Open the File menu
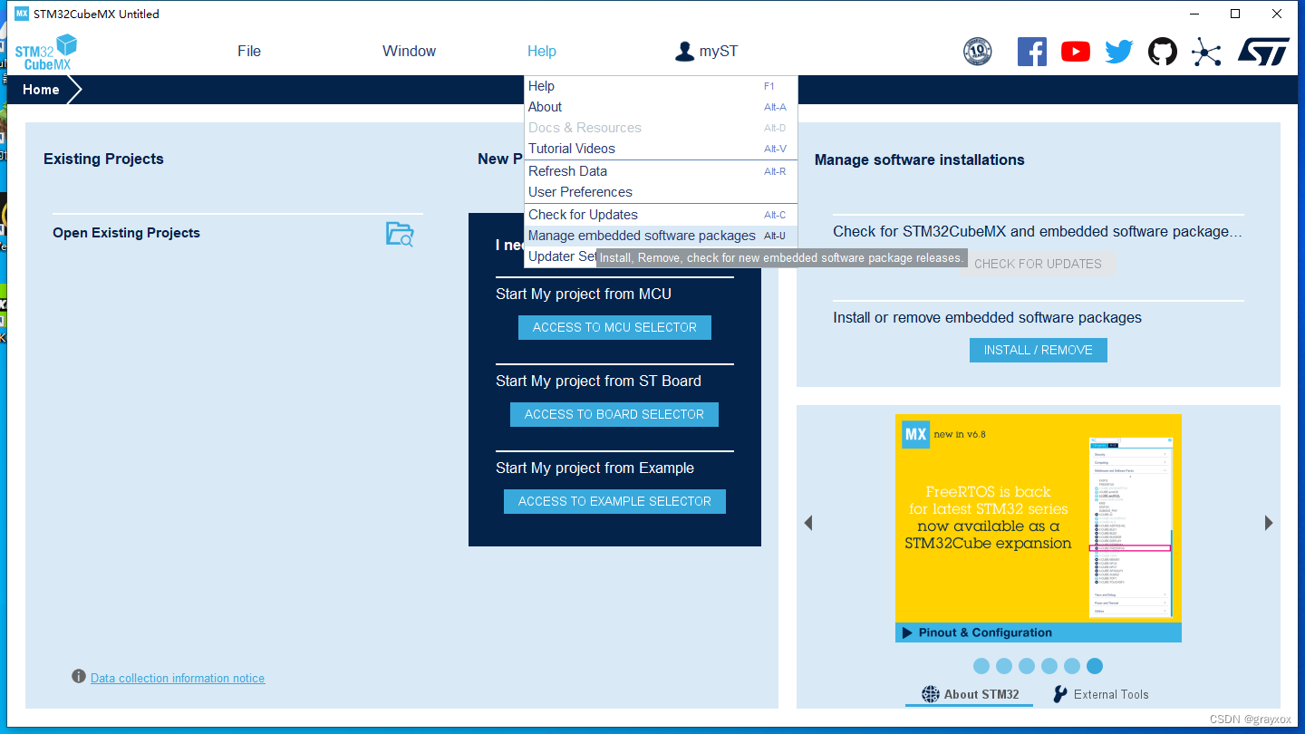Screen dimensions: 1305x734 click(x=249, y=52)
